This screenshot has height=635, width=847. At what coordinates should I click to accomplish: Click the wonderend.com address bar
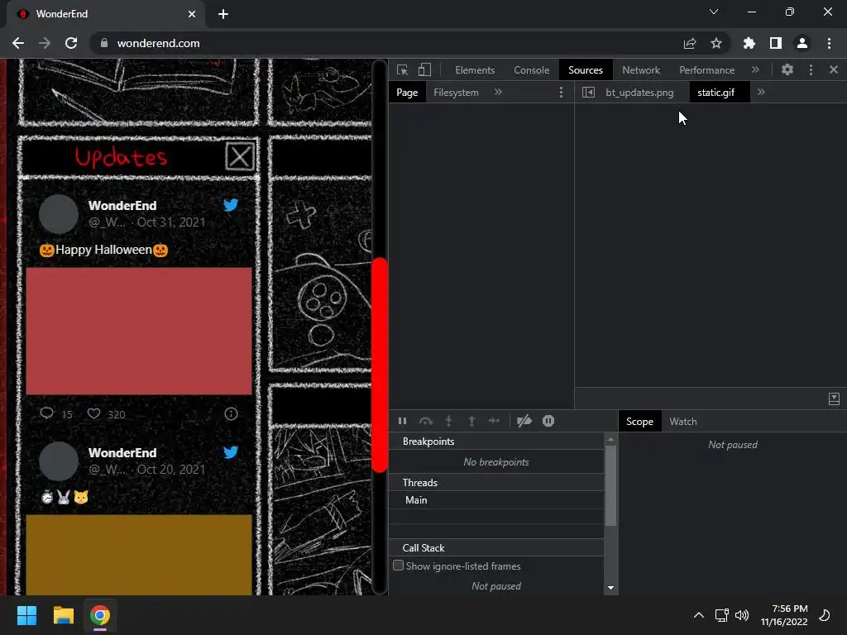click(x=158, y=43)
